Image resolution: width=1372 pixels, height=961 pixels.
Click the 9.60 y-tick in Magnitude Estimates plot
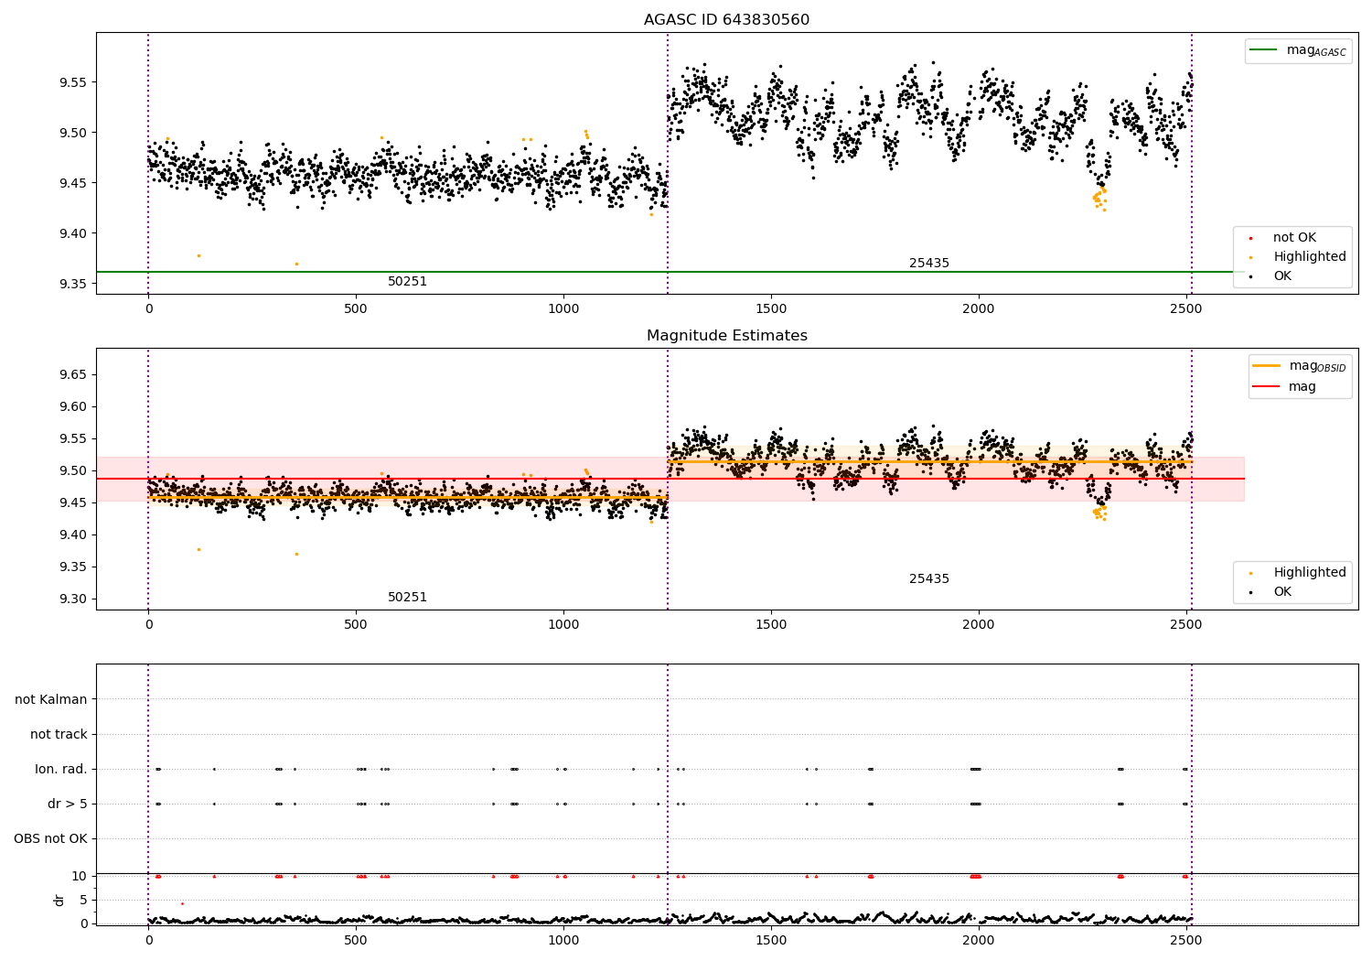coord(72,407)
